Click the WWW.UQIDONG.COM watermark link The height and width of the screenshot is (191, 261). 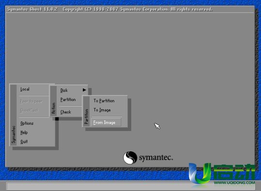[234, 182]
